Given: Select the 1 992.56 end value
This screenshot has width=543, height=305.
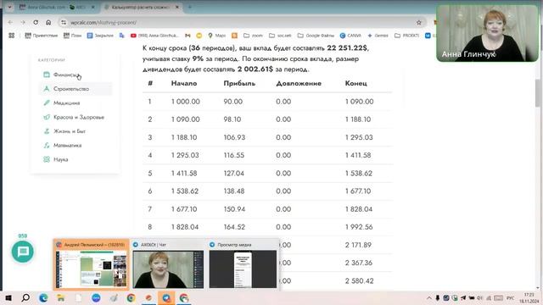Looking at the screenshot, I should (359, 227).
